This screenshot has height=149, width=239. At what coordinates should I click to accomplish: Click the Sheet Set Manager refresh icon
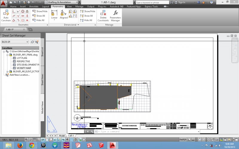pyautogui.click(x=32, y=42)
